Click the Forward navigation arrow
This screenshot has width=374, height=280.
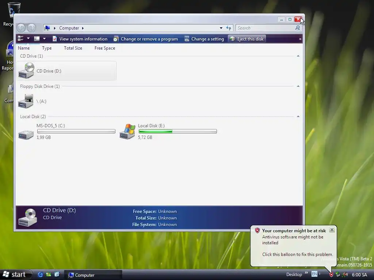(31, 28)
